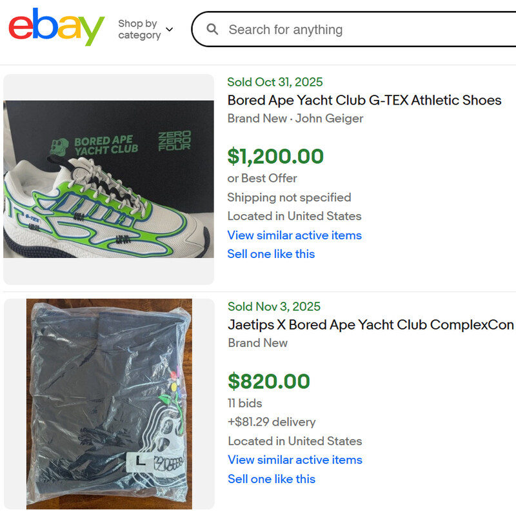Click the Brand New · John Geiger subtitle
The height and width of the screenshot is (516, 516).
point(295,119)
